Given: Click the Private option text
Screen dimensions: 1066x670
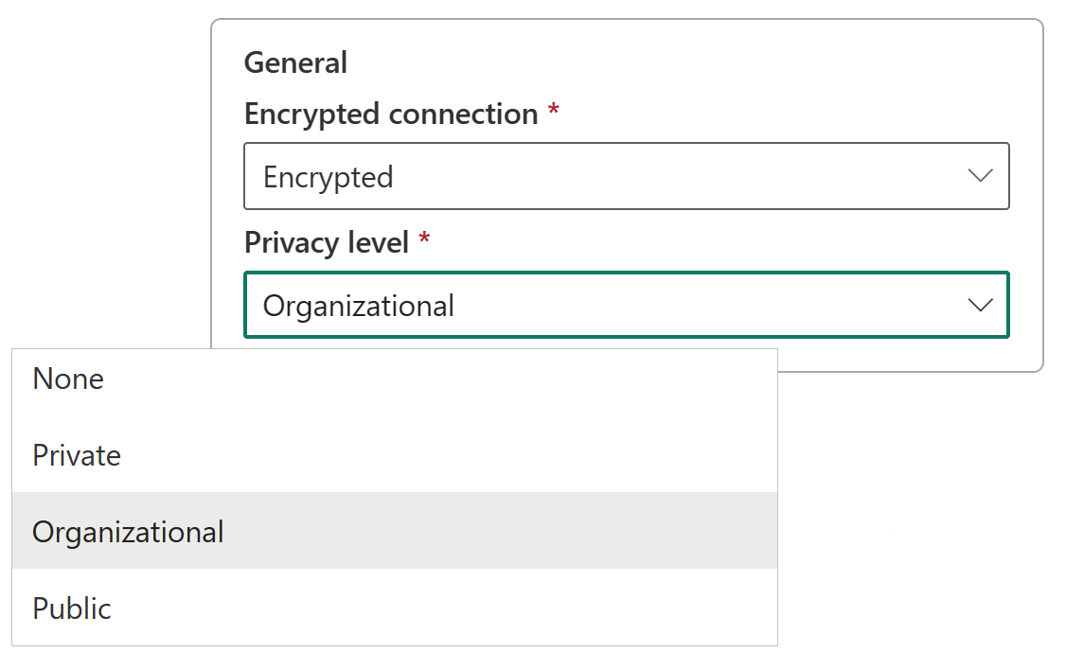Looking at the screenshot, I should pos(77,455).
